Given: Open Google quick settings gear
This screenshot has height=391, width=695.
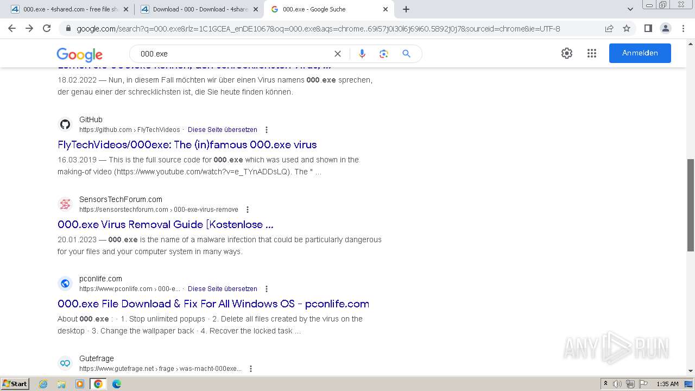Looking at the screenshot, I should pos(567,53).
